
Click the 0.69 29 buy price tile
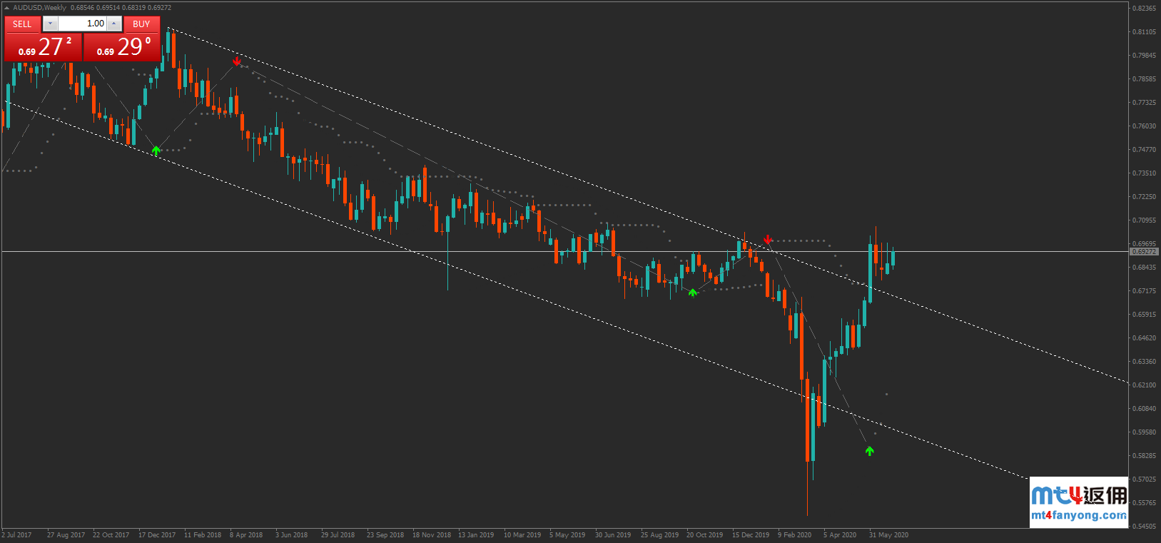(122, 47)
